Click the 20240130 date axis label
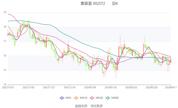The image size is (178, 108). pos(111,87)
